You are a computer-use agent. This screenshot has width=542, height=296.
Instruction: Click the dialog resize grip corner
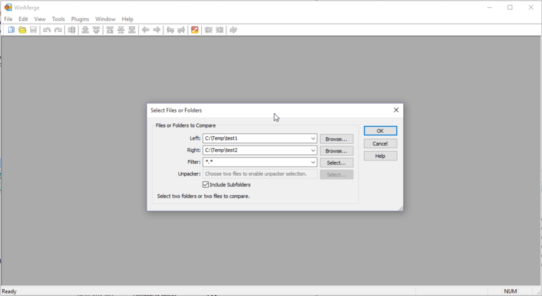[400, 208]
